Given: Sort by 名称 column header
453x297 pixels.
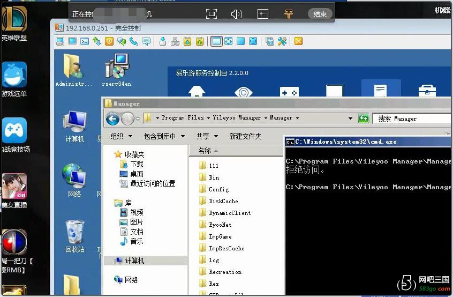Looking at the screenshot, I should pos(236,151).
